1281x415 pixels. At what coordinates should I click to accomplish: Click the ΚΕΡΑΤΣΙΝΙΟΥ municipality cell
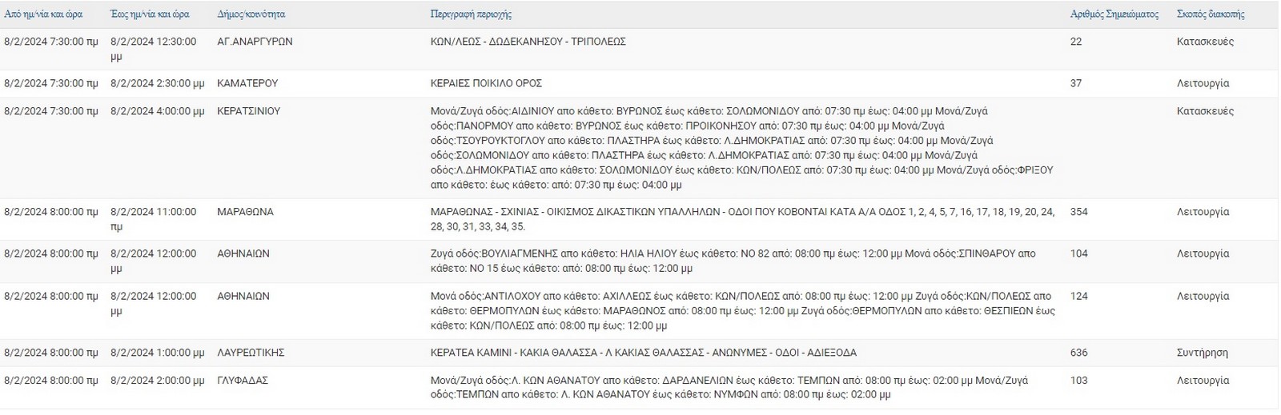pos(248,111)
